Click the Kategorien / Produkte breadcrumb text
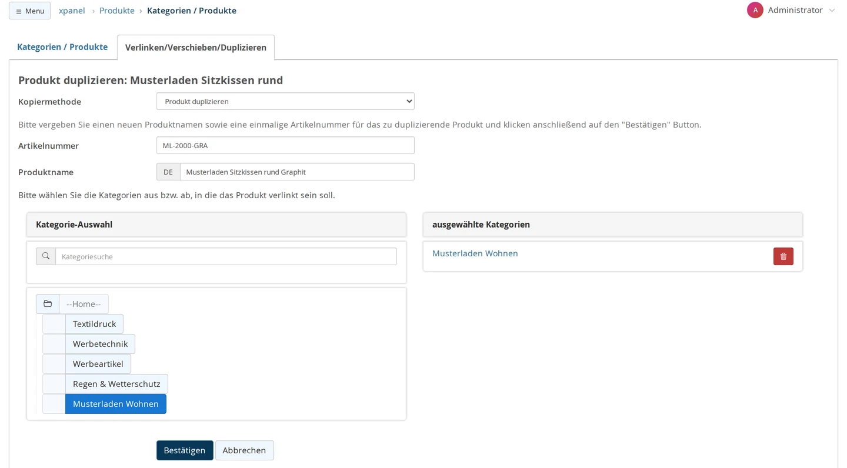 tap(192, 11)
